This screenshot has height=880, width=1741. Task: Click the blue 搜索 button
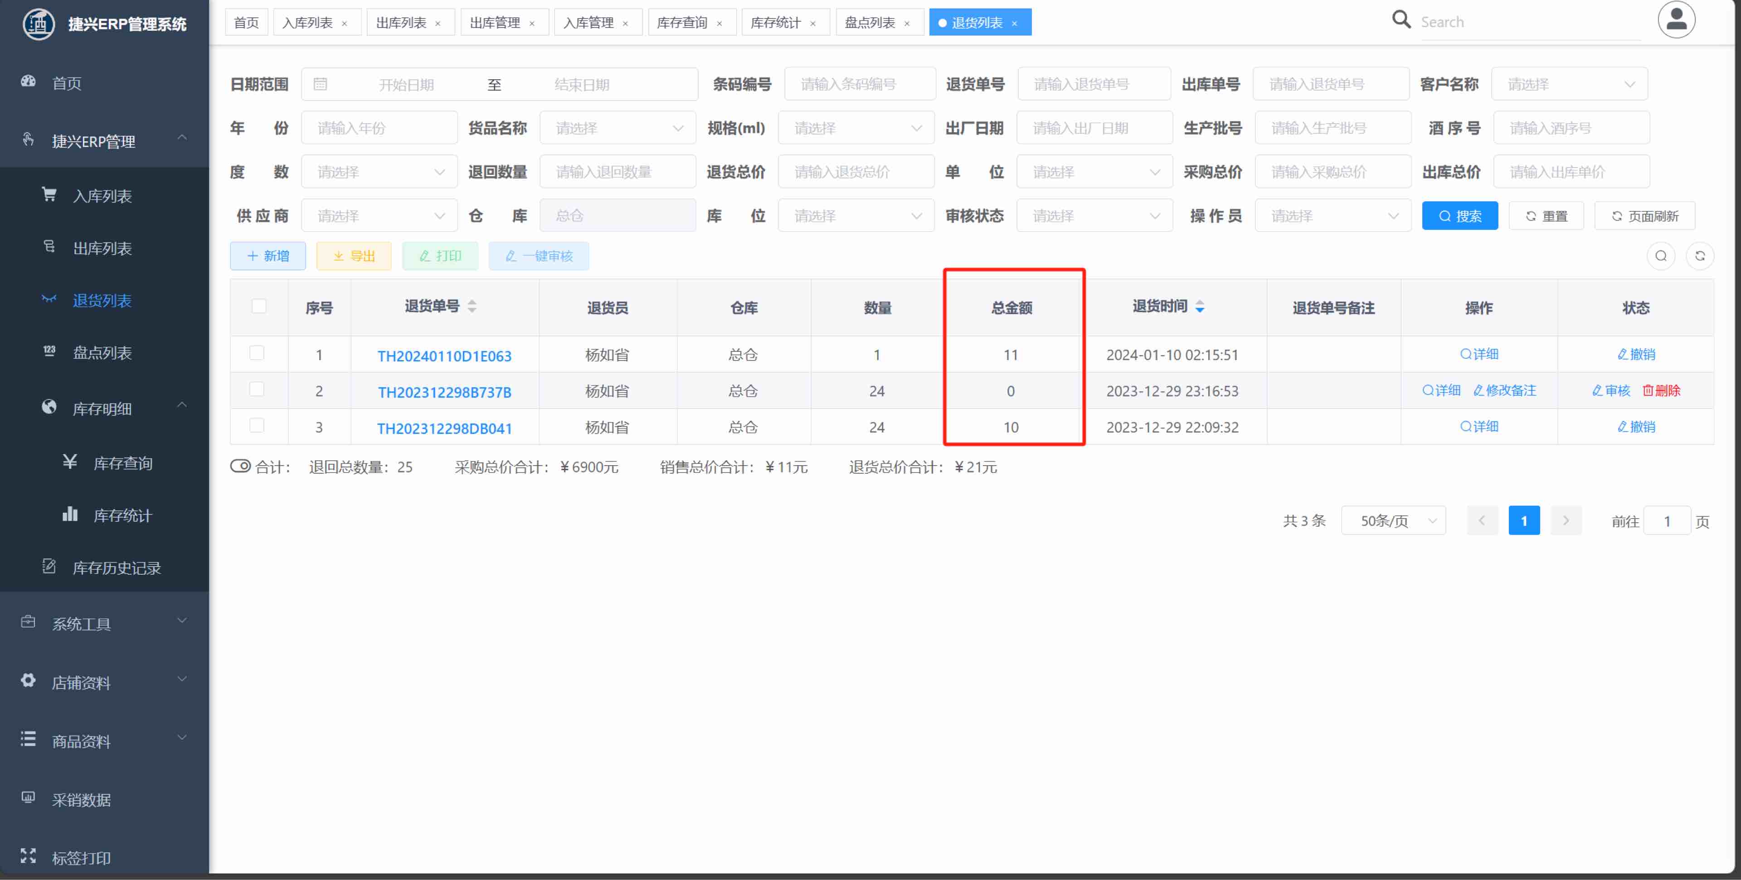pyautogui.click(x=1460, y=216)
